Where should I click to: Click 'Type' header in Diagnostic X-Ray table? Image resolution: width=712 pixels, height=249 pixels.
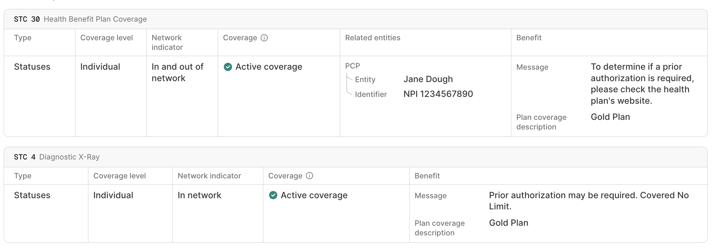[x=23, y=176]
